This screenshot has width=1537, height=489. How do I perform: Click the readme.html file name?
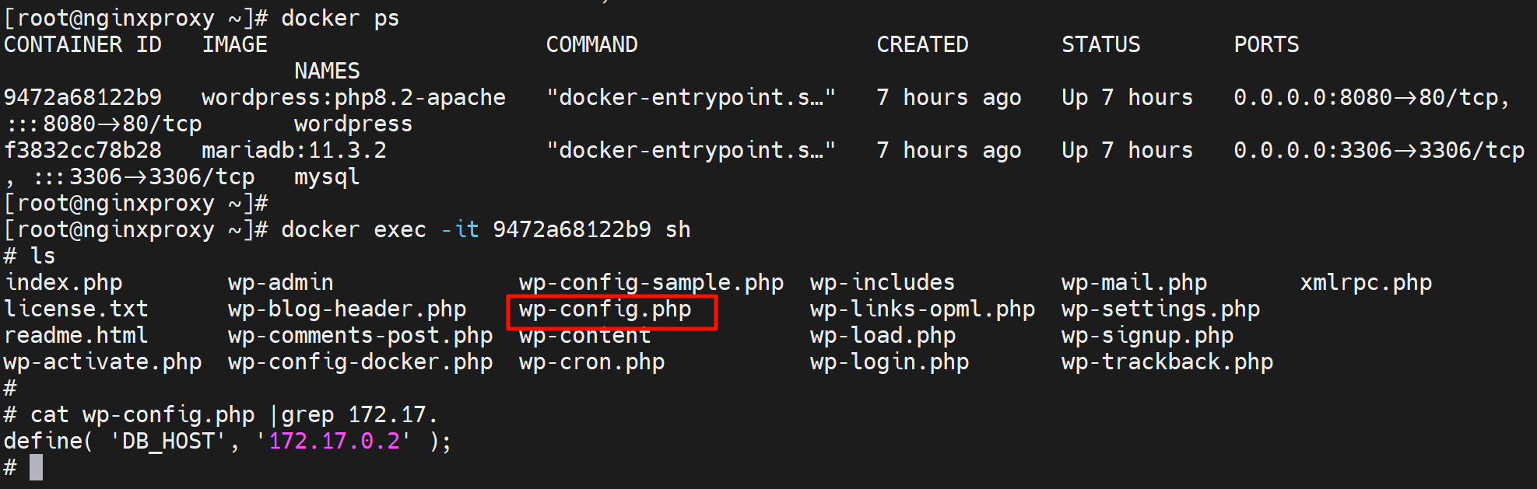[75, 336]
